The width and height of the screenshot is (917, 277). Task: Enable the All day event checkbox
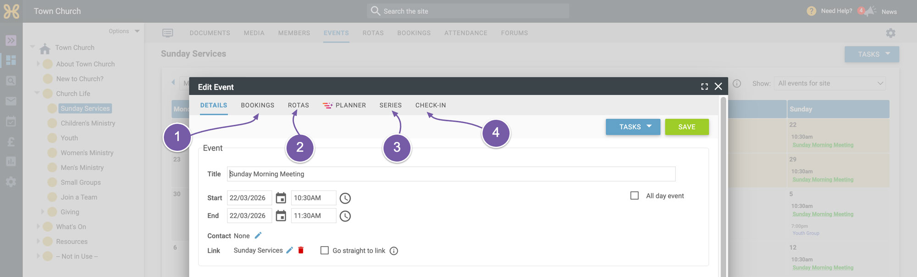[x=635, y=196]
